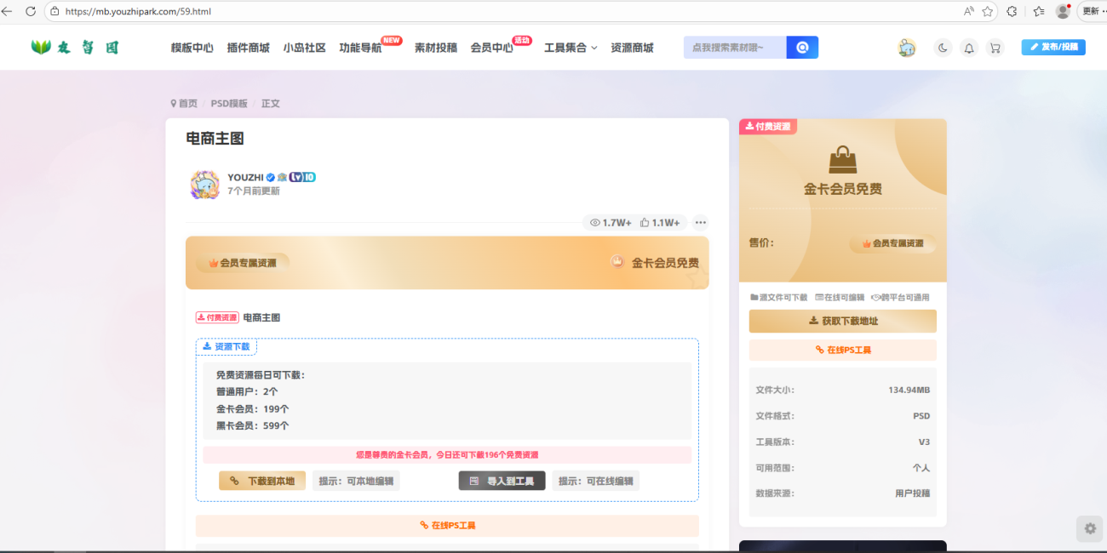Toggle dark mode with the moon icon
The height and width of the screenshot is (553, 1107).
coord(942,48)
